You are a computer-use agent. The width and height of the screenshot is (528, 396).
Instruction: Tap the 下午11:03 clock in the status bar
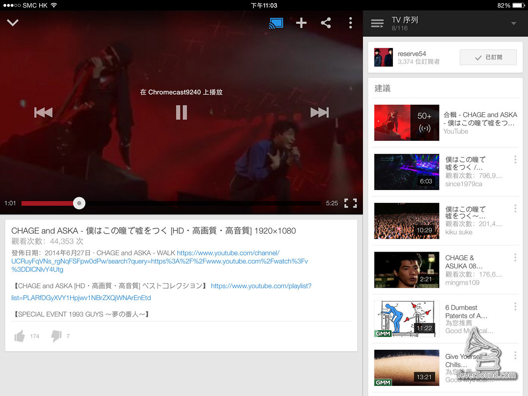coord(264,5)
